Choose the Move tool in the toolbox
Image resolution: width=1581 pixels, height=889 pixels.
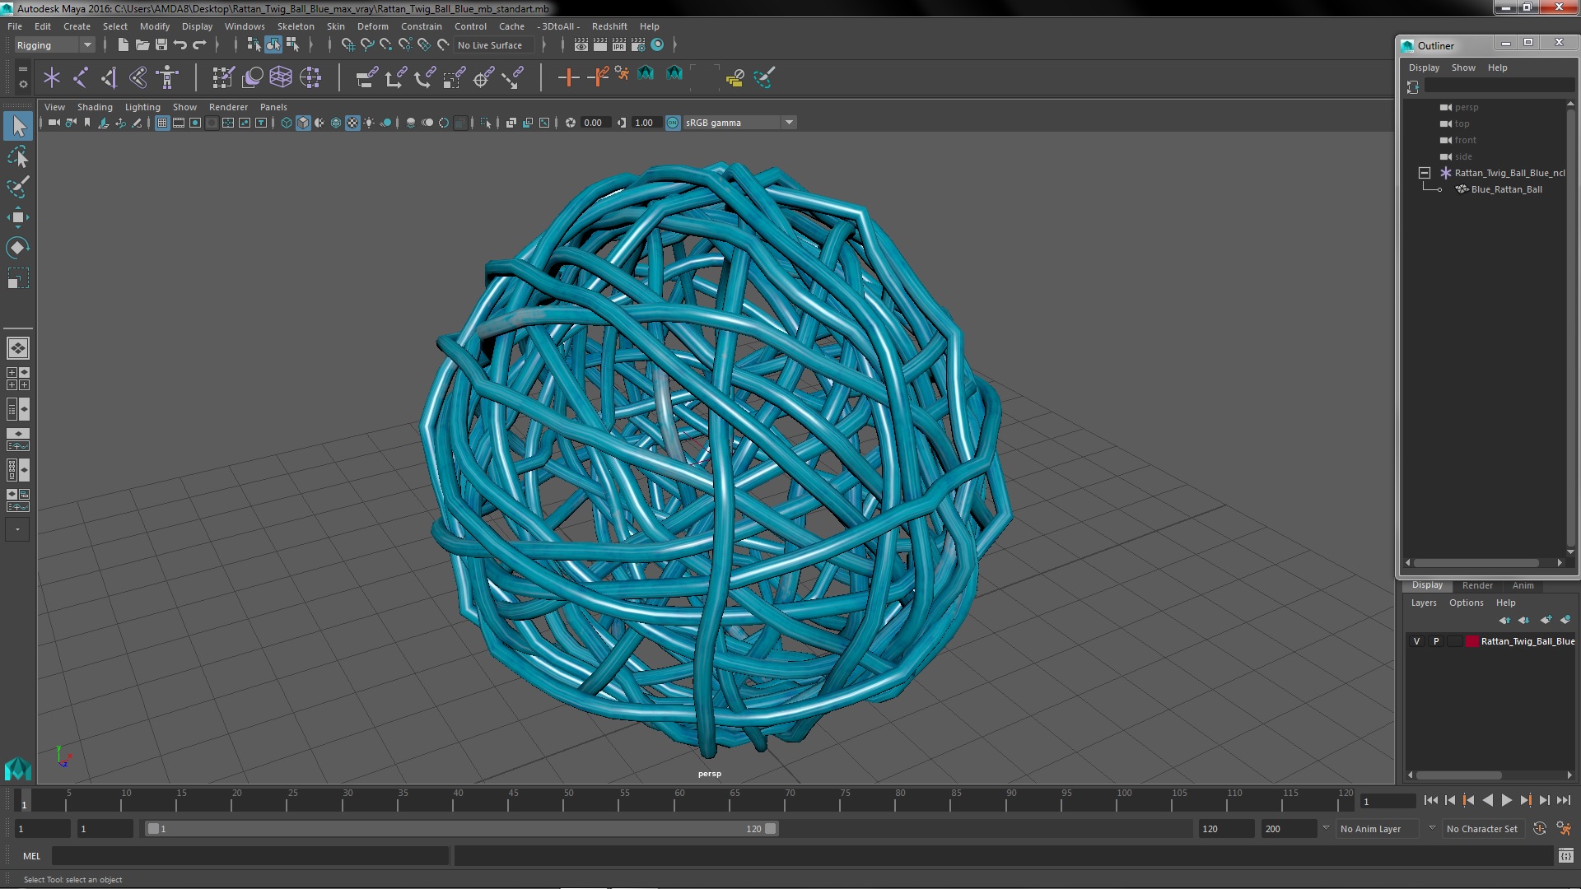[x=18, y=217]
